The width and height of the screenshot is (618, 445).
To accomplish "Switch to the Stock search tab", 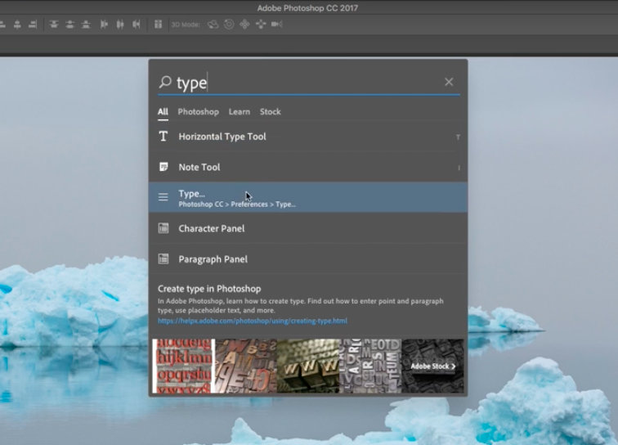I will 271,111.
